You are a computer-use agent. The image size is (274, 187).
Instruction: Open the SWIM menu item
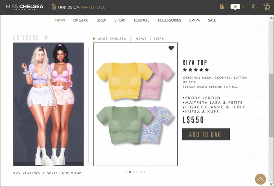click(x=194, y=20)
